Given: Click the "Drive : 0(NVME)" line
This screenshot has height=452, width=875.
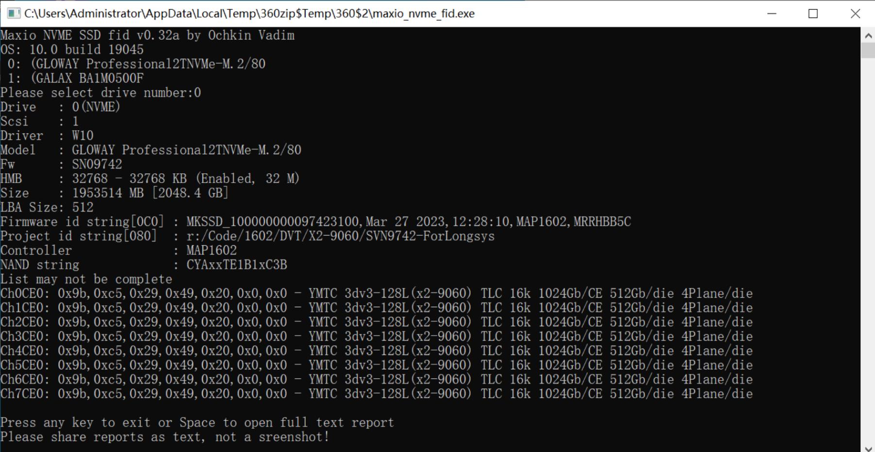Looking at the screenshot, I should [60, 107].
